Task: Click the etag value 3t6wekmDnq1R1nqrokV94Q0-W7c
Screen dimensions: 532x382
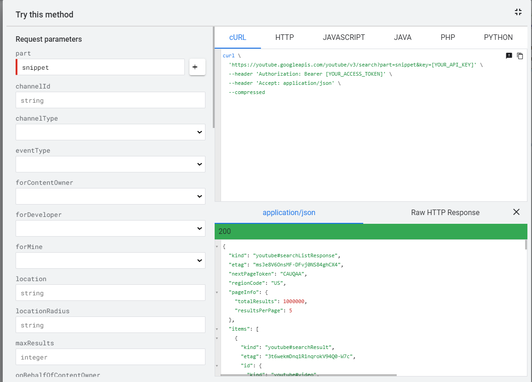Action: point(308,356)
